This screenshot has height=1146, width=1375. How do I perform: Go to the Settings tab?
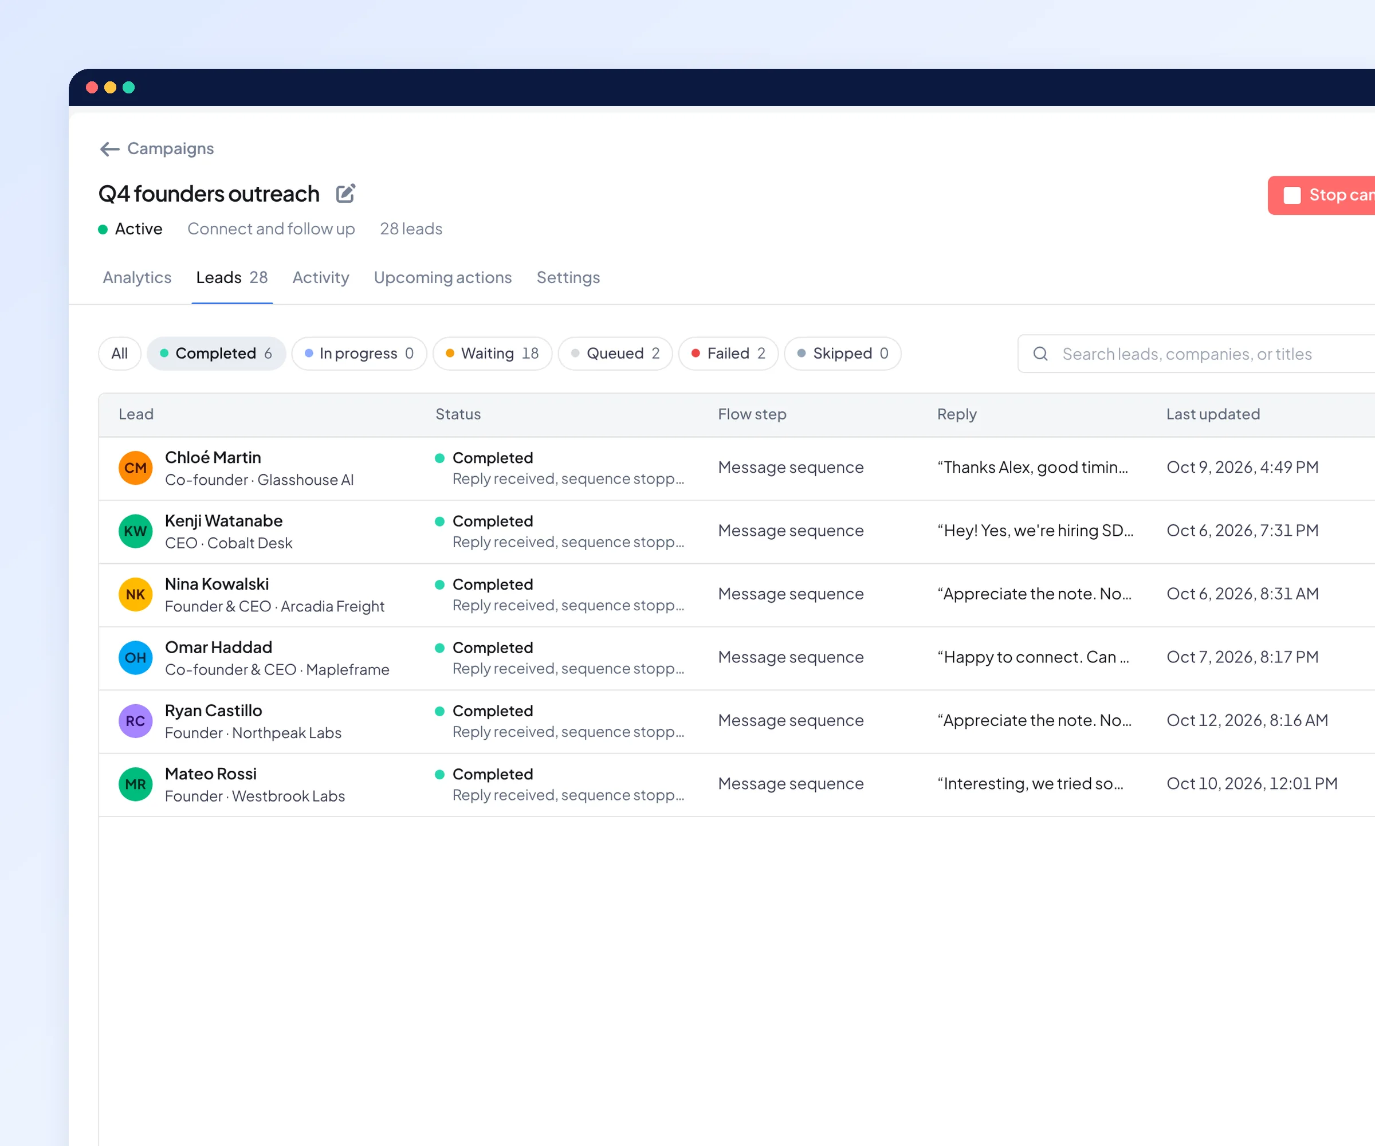(x=568, y=278)
